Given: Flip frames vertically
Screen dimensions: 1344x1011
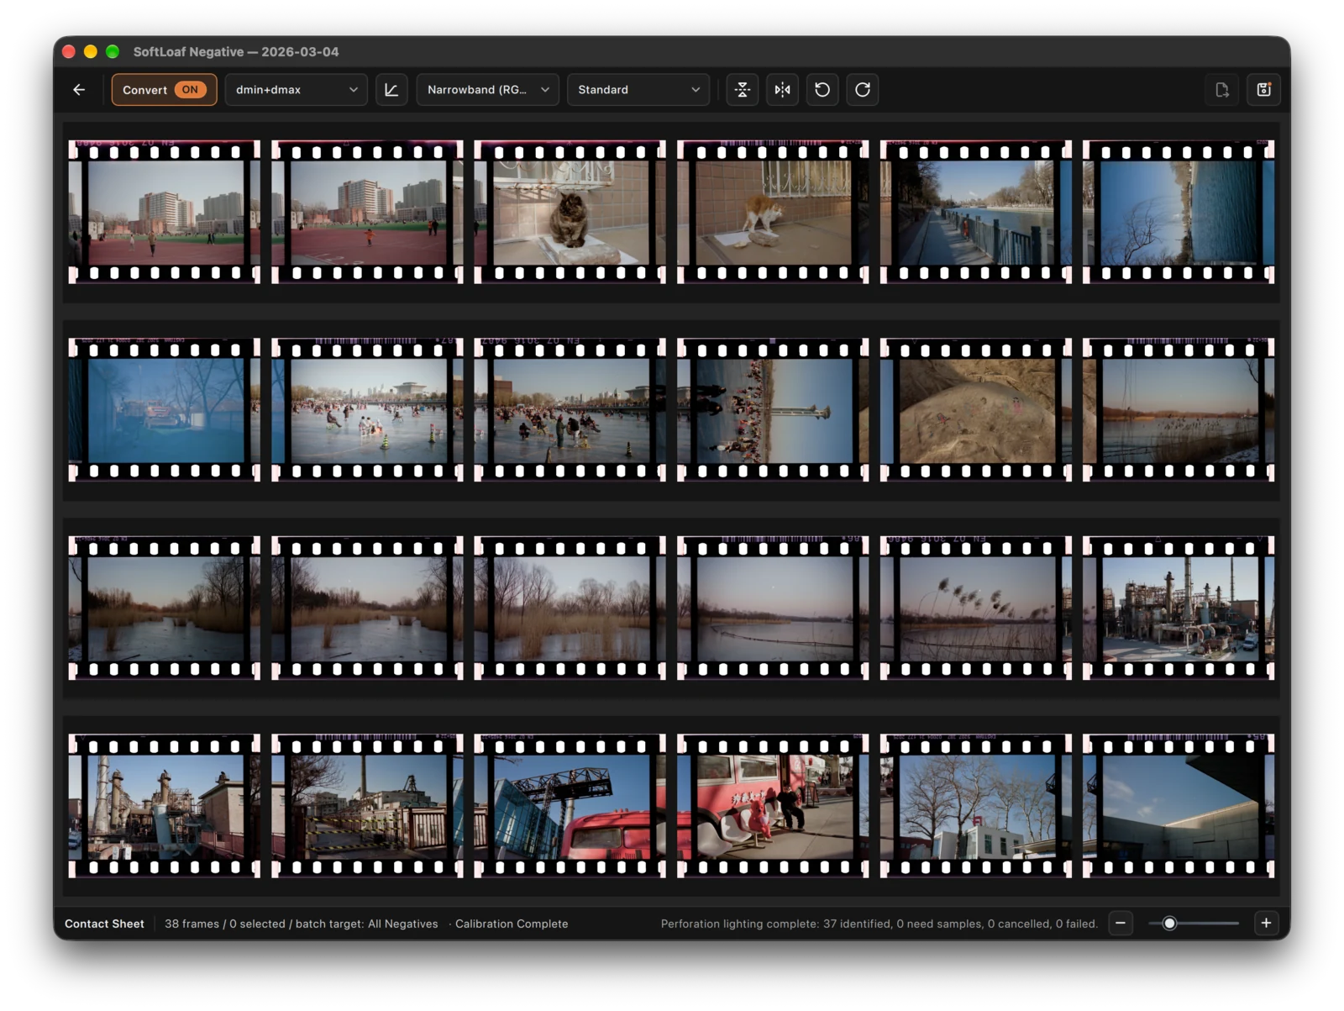Looking at the screenshot, I should pos(743,90).
